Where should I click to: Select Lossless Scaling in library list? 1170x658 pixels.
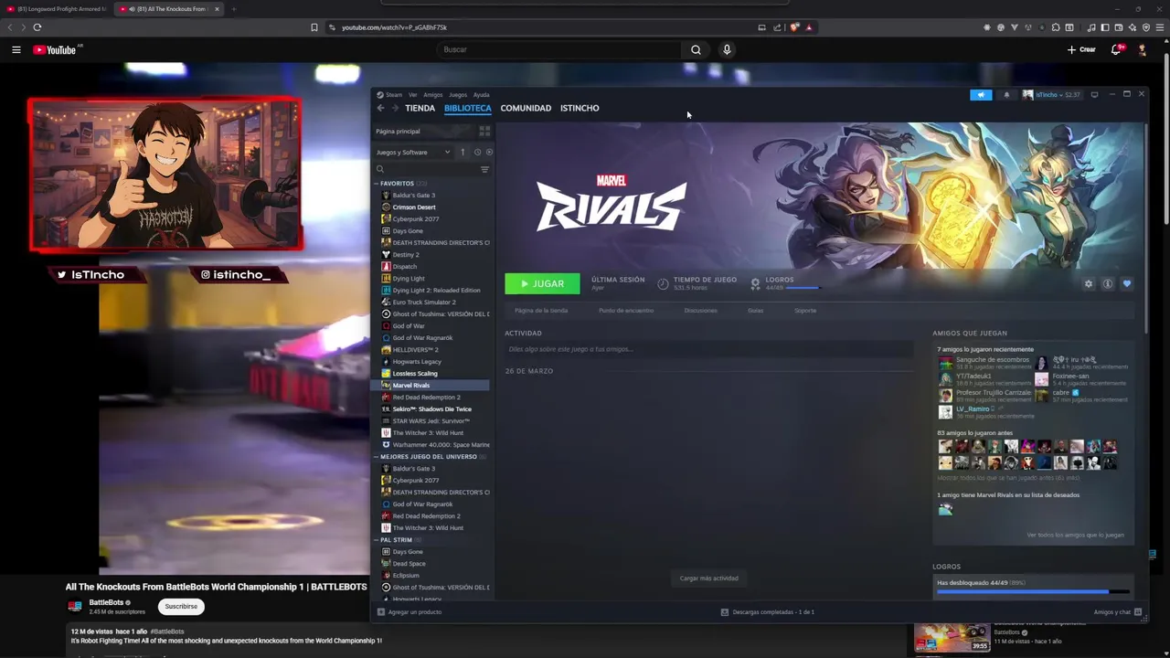414,373
